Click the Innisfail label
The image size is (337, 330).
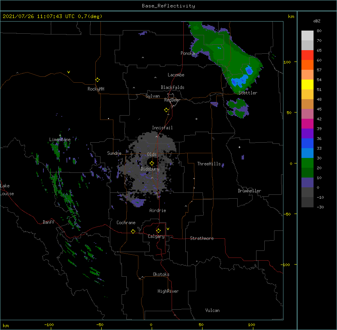coord(162,128)
